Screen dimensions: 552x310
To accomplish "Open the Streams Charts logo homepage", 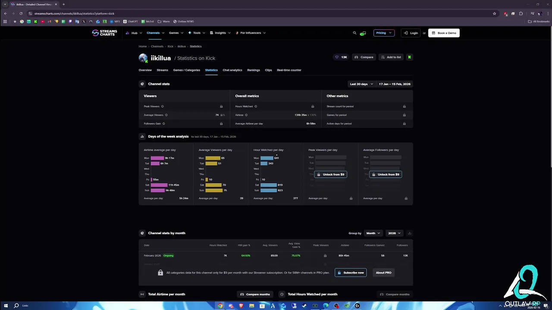I will 104,33.
